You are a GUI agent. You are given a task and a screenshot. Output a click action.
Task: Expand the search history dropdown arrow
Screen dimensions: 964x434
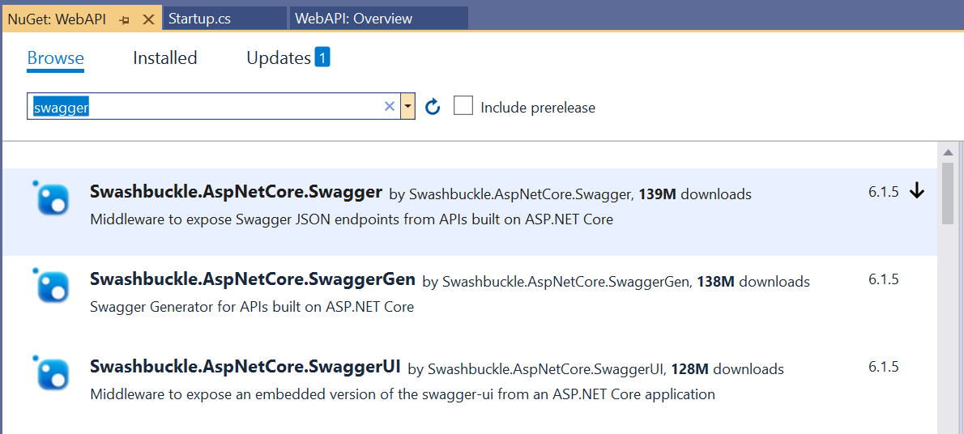click(407, 107)
